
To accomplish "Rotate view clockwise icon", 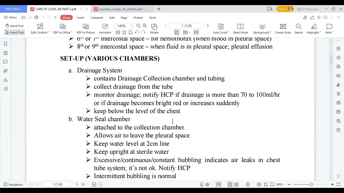I will click(143, 32).
